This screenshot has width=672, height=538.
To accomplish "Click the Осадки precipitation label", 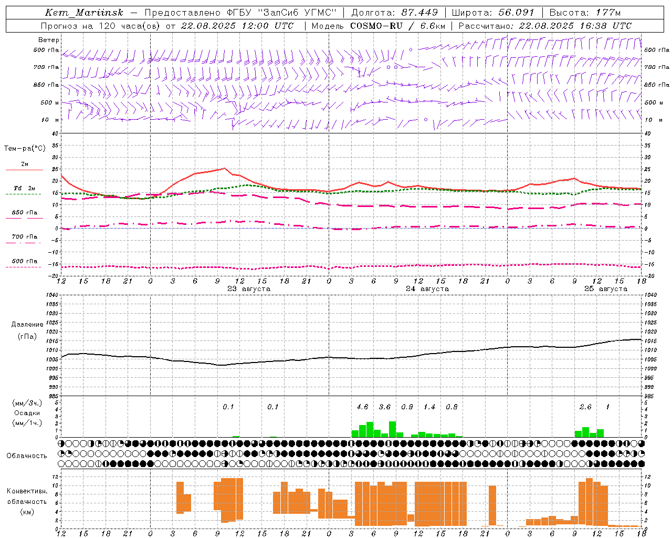I will [x=27, y=413].
